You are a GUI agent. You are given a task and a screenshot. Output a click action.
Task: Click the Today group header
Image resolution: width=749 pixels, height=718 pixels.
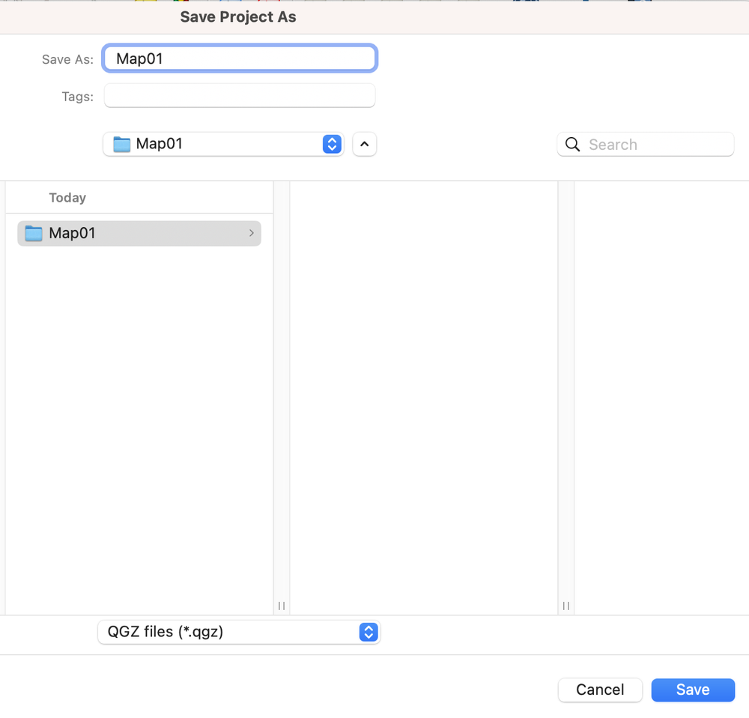(67, 197)
